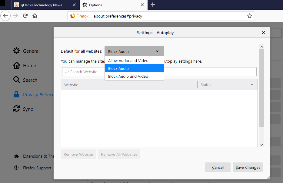
Task: Navigate back using the back arrow
Action: pyautogui.click(x=5, y=15)
